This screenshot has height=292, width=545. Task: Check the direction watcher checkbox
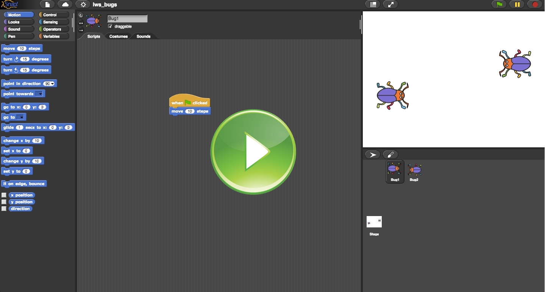point(4,209)
